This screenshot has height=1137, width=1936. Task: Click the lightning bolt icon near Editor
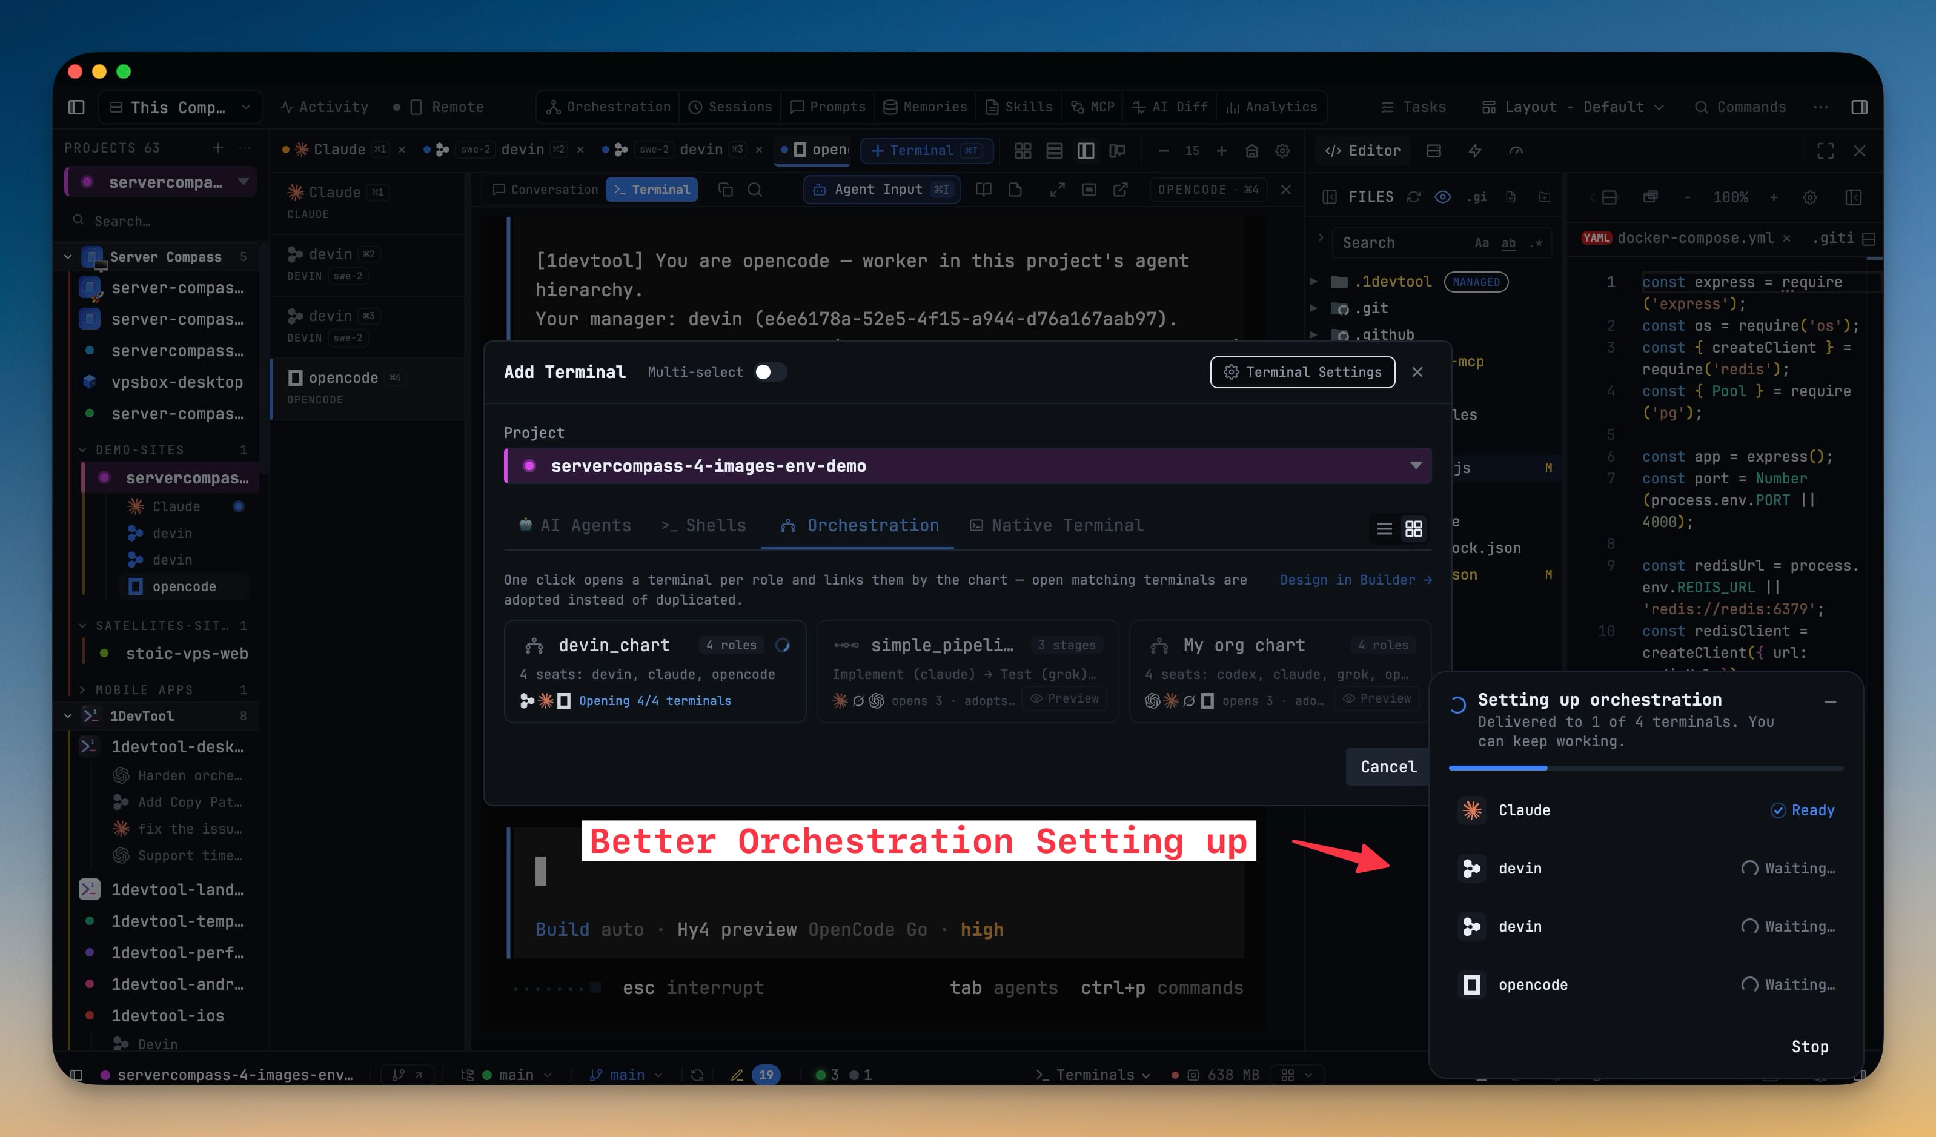click(x=1474, y=151)
